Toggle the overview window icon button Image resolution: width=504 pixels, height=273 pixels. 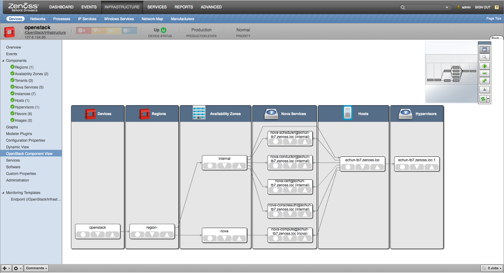[x=484, y=50]
